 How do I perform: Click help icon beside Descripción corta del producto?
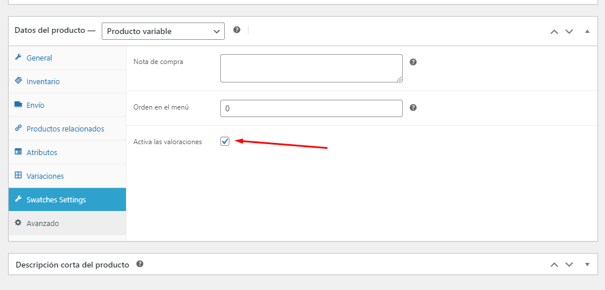tap(140, 264)
